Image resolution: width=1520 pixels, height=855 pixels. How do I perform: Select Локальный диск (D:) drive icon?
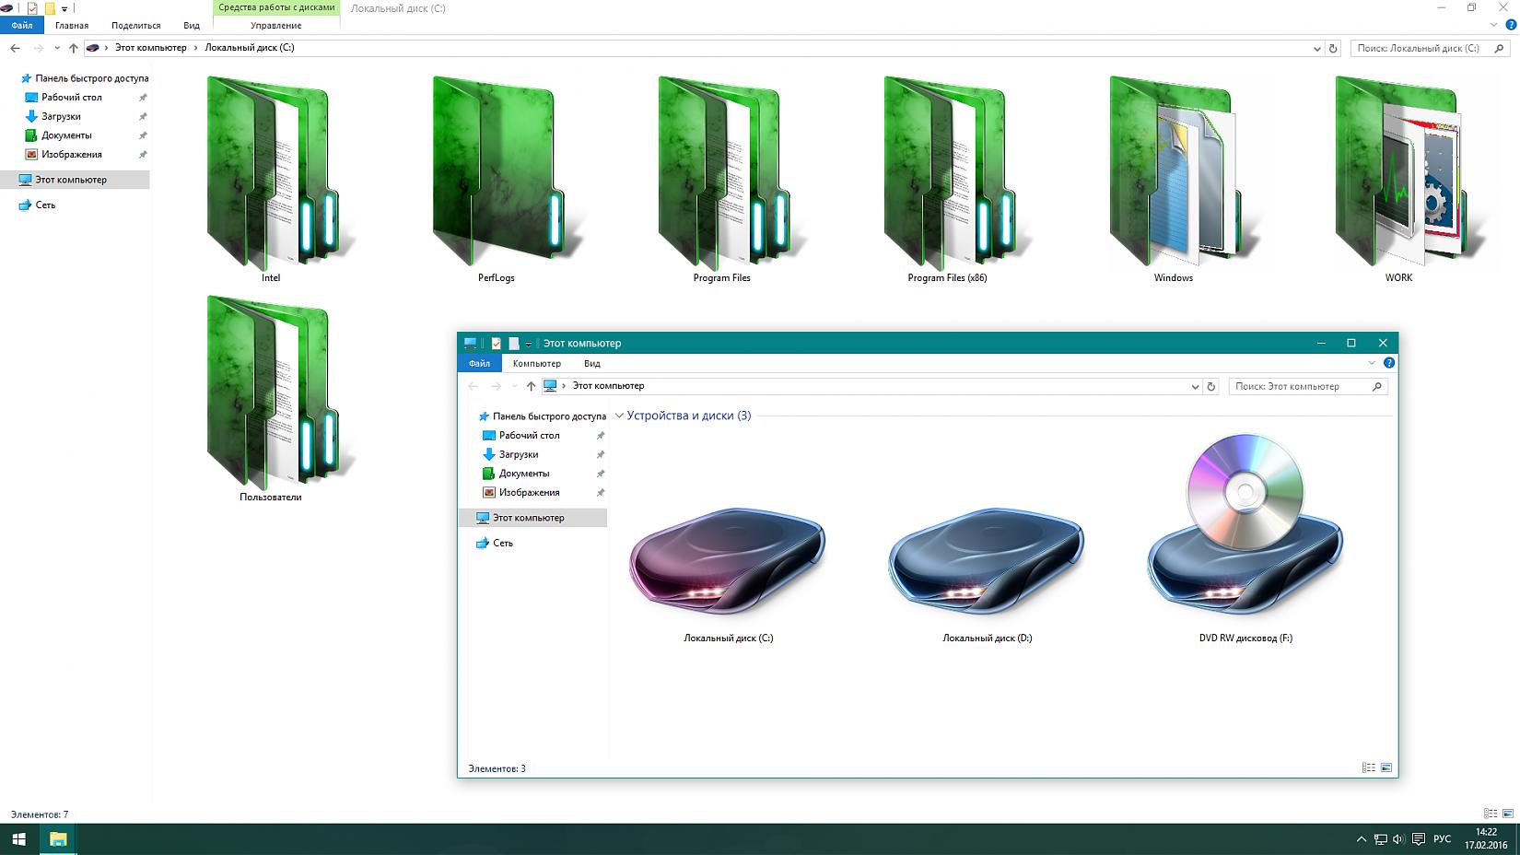[x=987, y=562]
